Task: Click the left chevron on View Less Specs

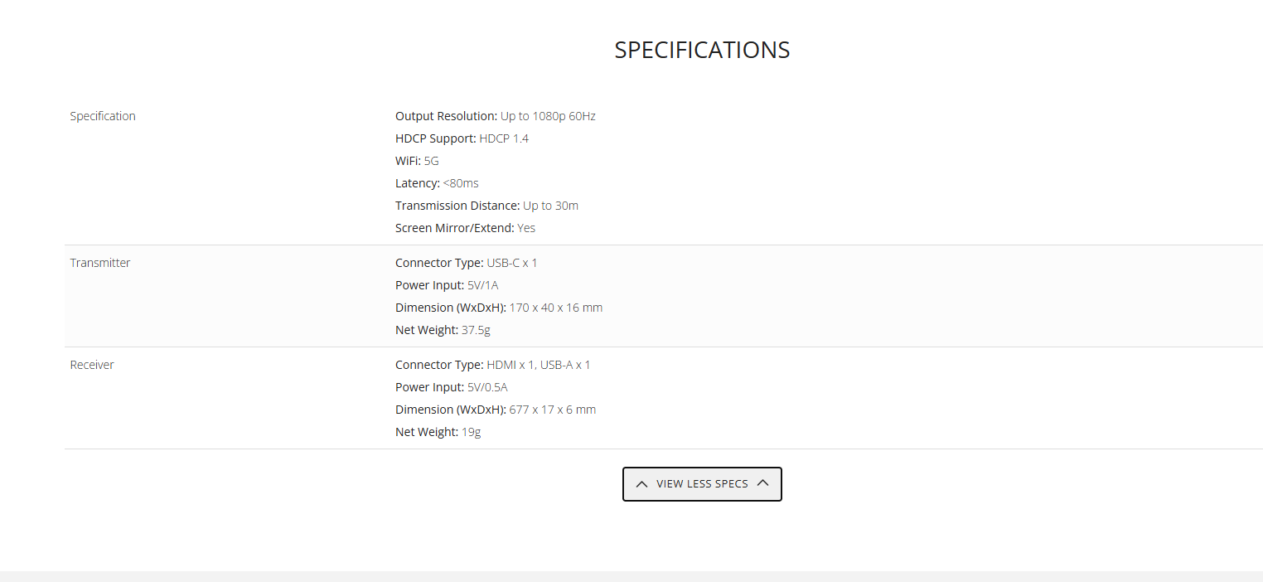Action: pos(641,484)
